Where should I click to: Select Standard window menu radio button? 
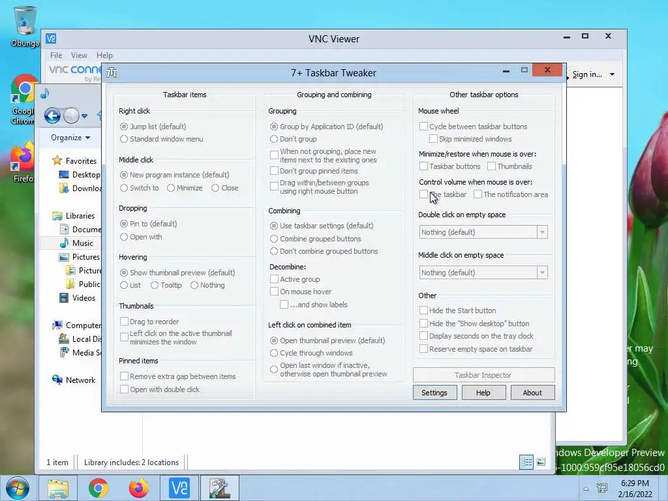pos(124,139)
